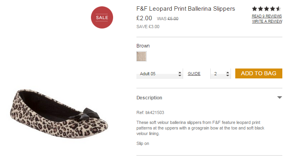Click the red SALE badge
The width and height of the screenshot is (293, 158).
(x=102, y=17)
